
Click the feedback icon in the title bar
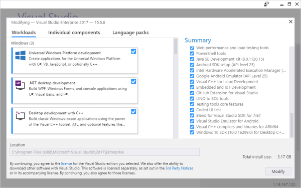266,4
